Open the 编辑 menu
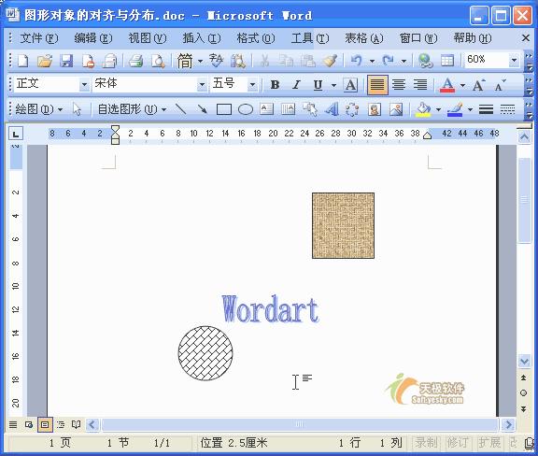The height and width of the screenshot is (456, 538). [x=93, y=37]
